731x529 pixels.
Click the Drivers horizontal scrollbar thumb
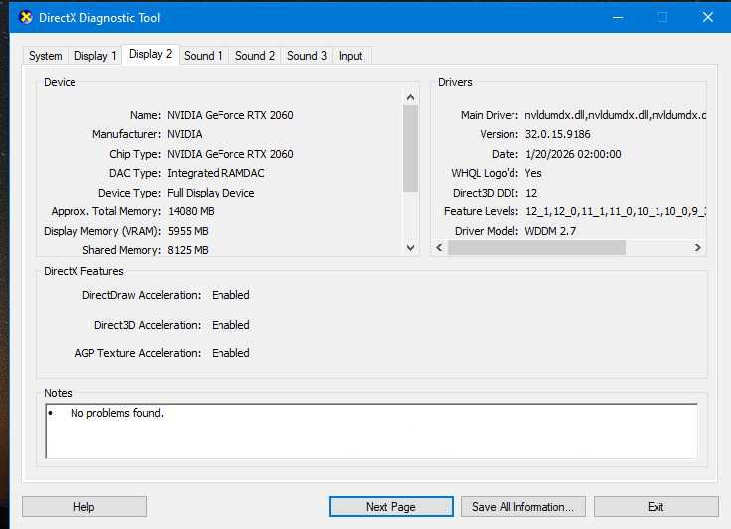536,248
